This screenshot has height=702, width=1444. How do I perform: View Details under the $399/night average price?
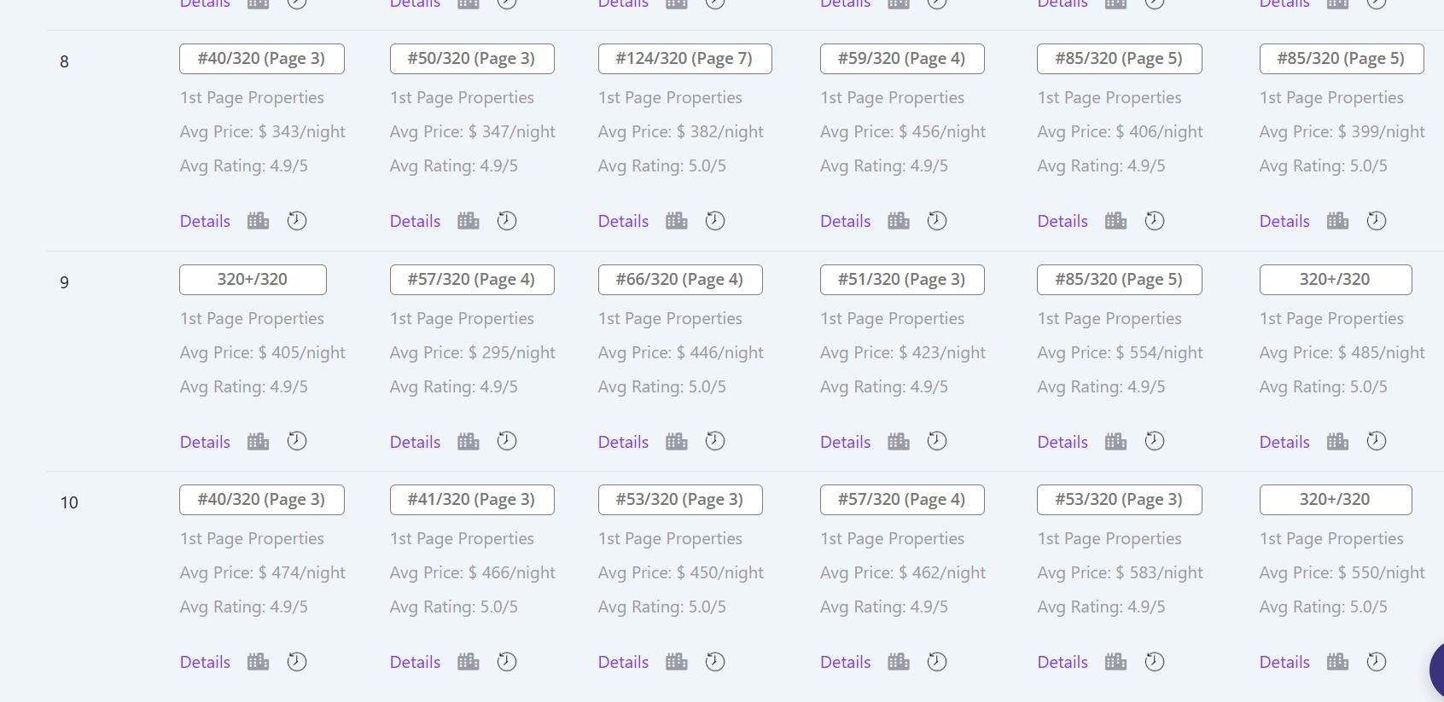[1284, 221]
